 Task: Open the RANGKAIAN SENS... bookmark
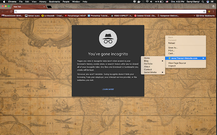tap(12, 16)
